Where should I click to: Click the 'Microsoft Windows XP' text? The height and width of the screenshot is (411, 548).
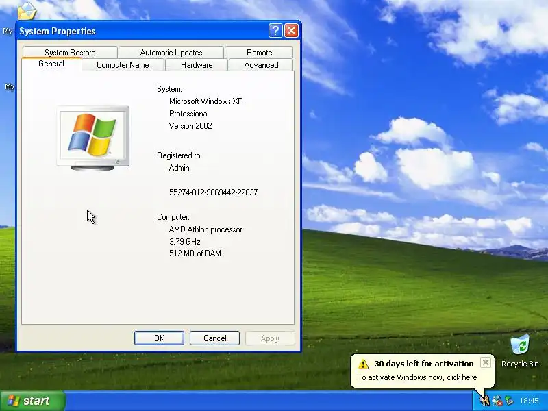[206, 101]
